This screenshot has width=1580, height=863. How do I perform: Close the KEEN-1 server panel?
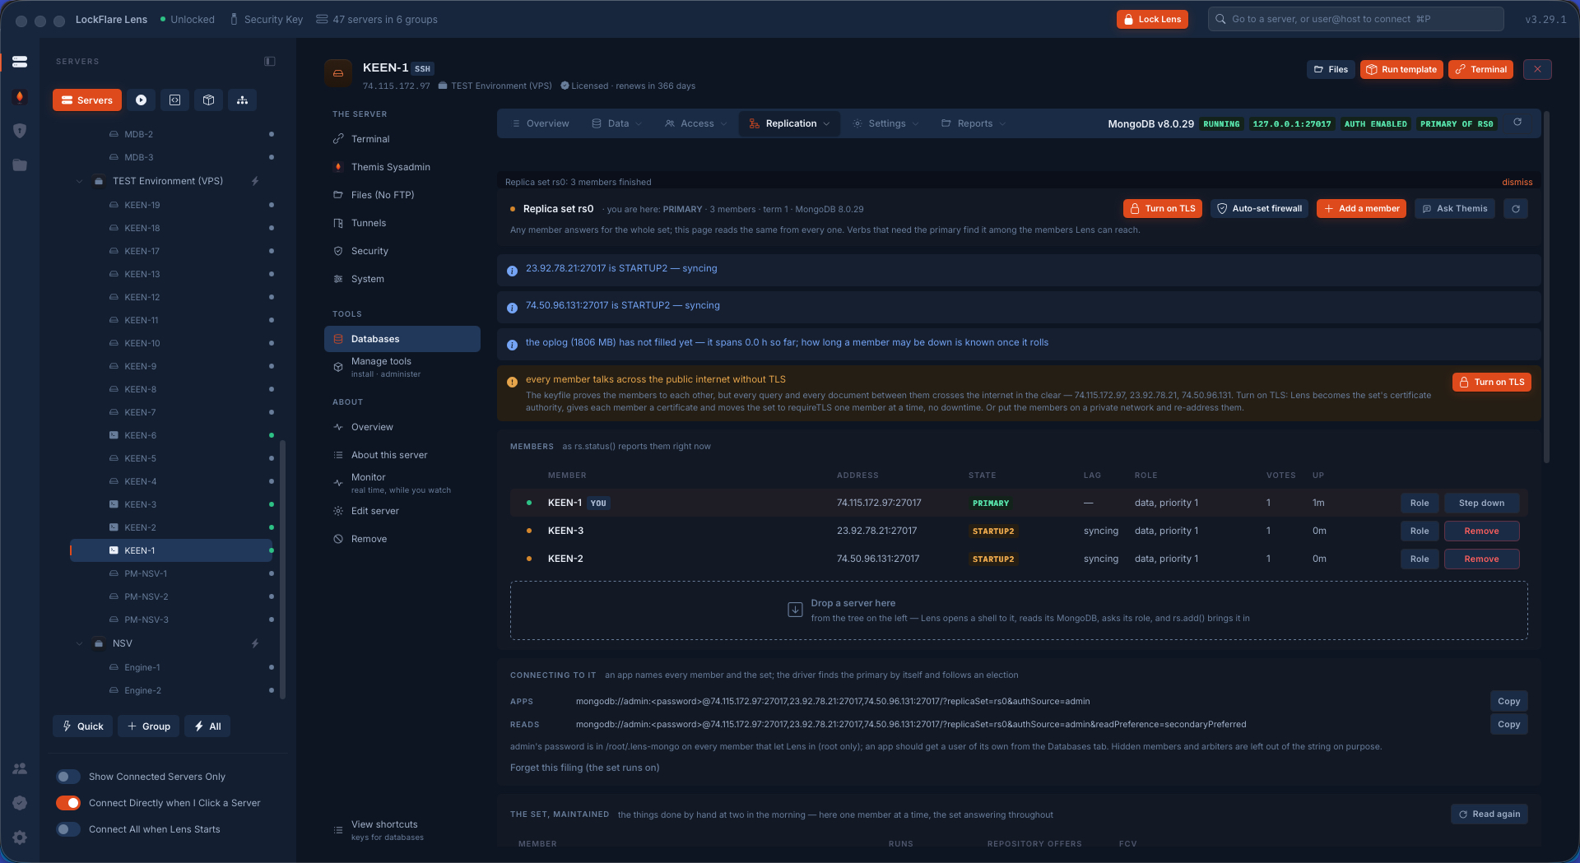(x=1537, y=70)
